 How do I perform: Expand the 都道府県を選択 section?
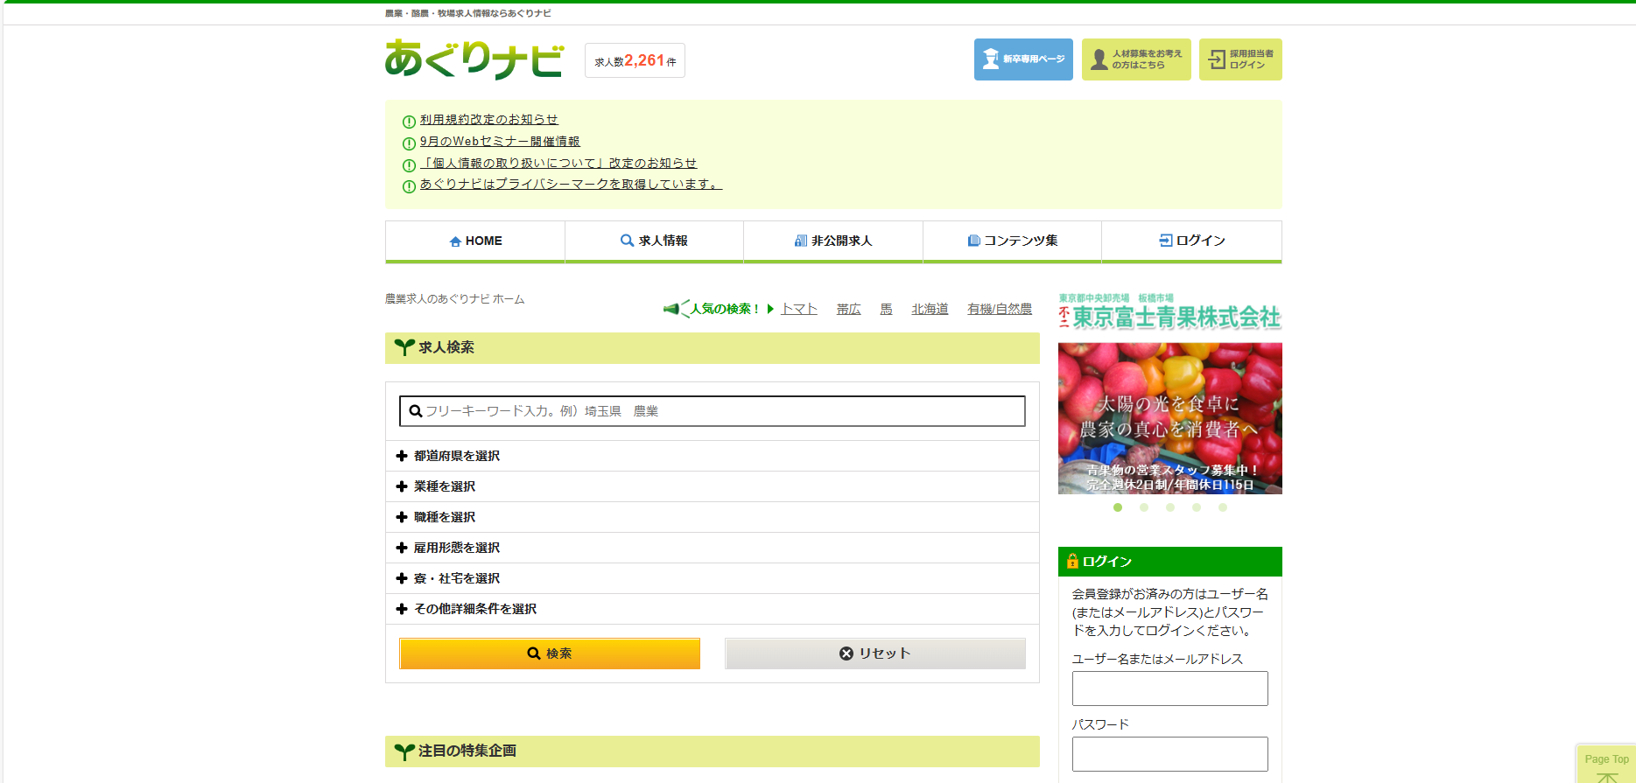(x=402, y=456)
